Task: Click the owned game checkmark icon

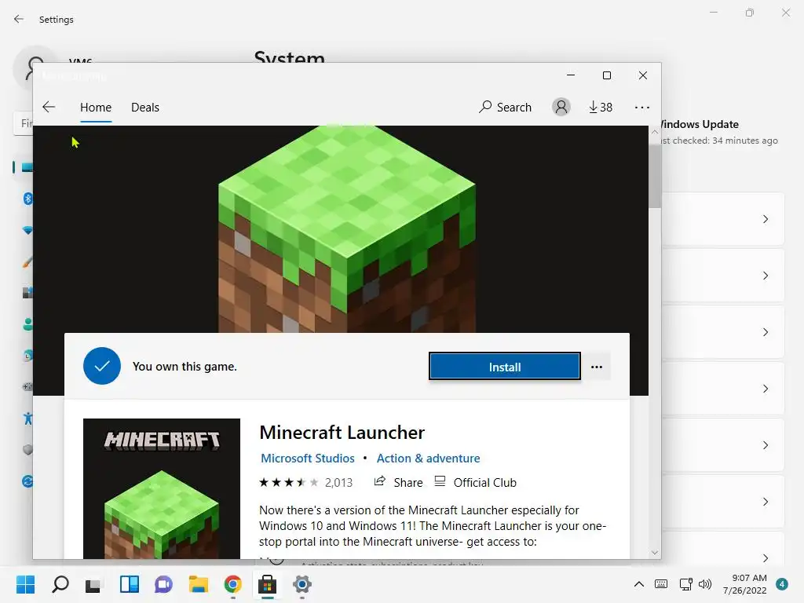Action: click(102, 366)
